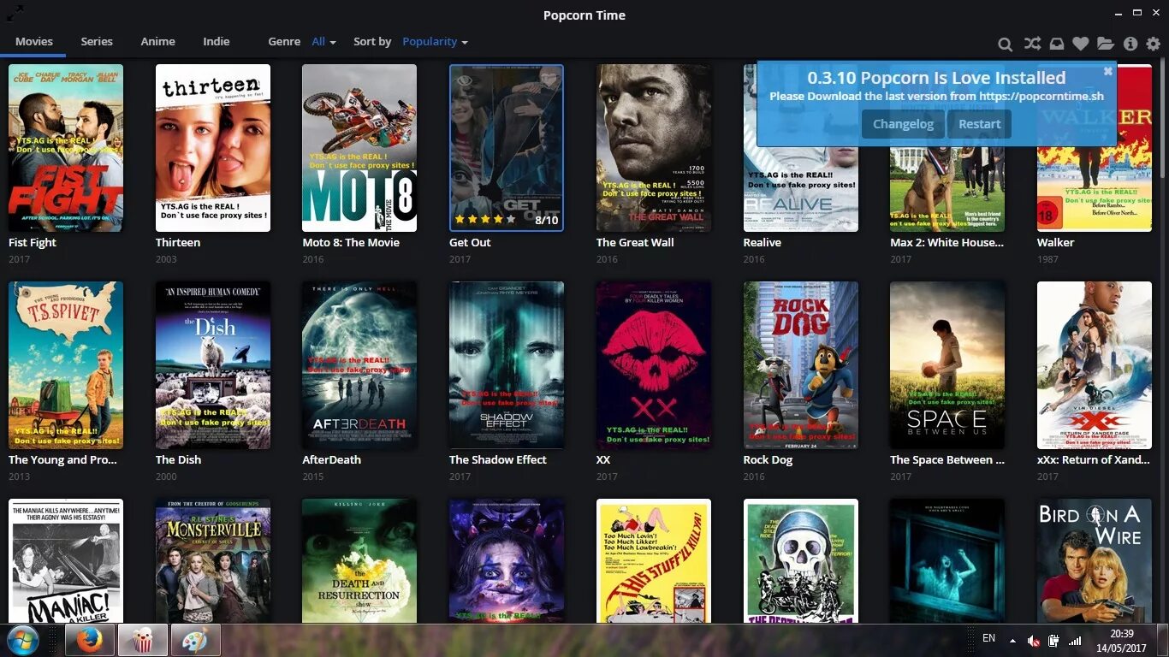Switch to the Indie tab
Screen dimensions: 1169x657
click(x=217, y=41)
